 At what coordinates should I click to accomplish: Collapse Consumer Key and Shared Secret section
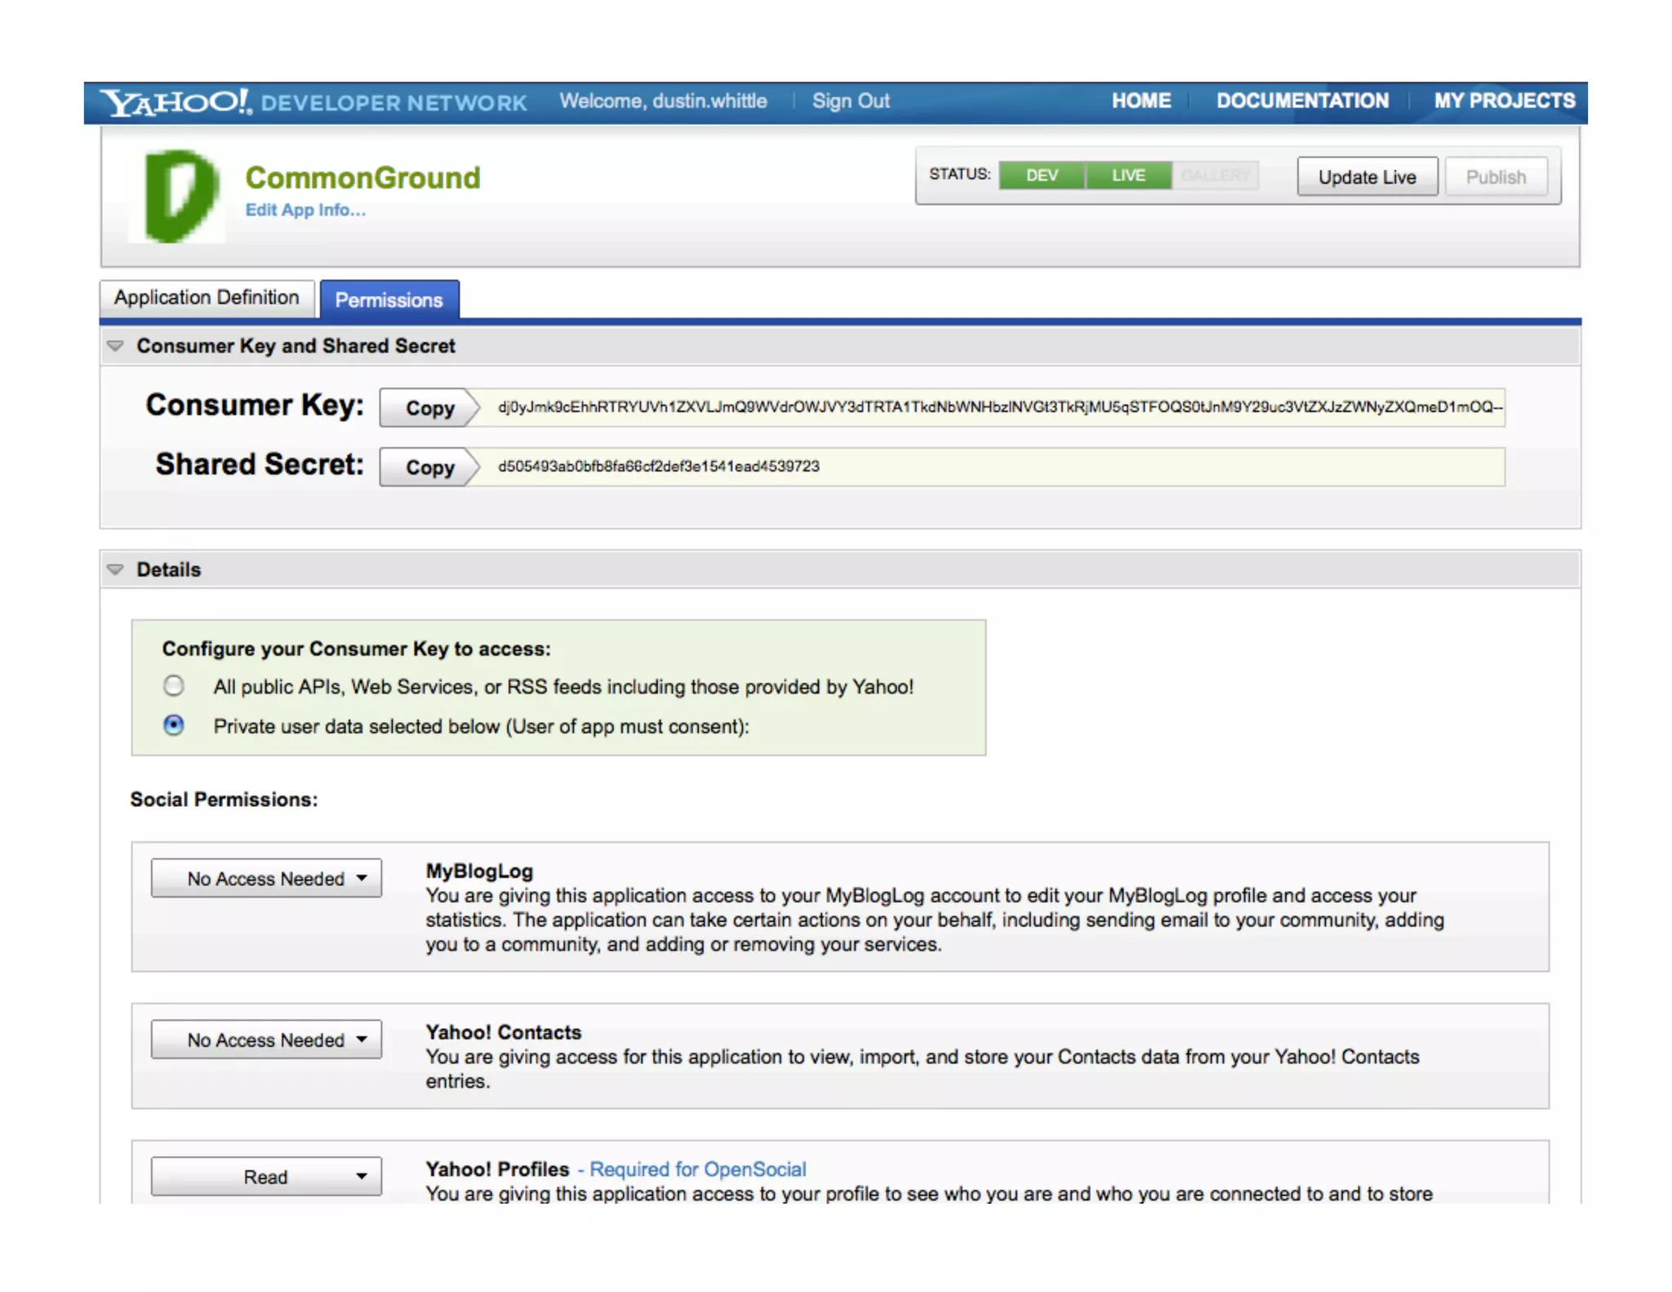(x=115, y=346)
